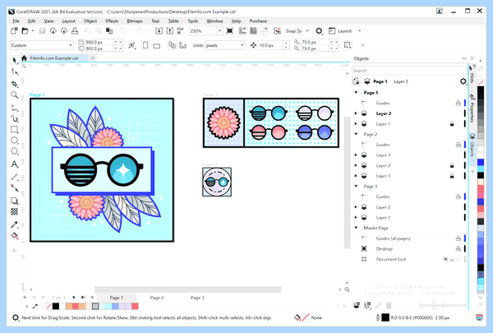
Task: Open Options gear in standard toolbar
Action: click(319, 31)
